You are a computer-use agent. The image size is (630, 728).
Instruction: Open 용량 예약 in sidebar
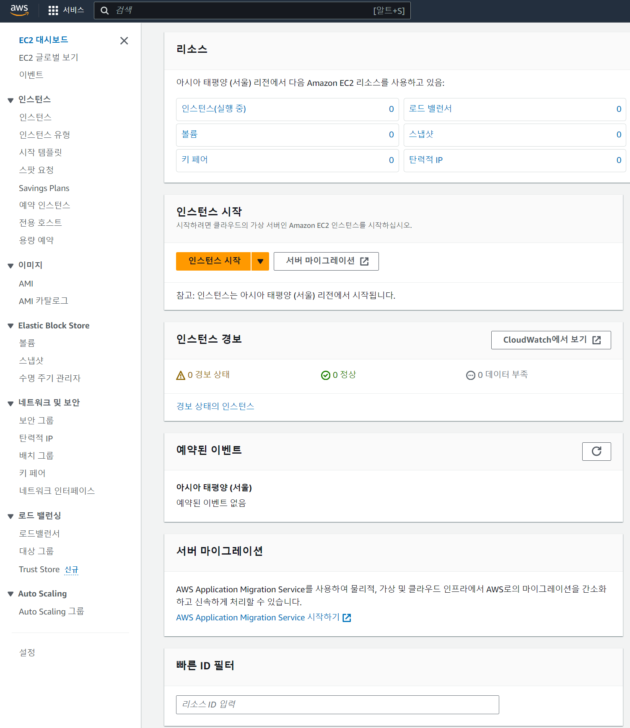36,240
